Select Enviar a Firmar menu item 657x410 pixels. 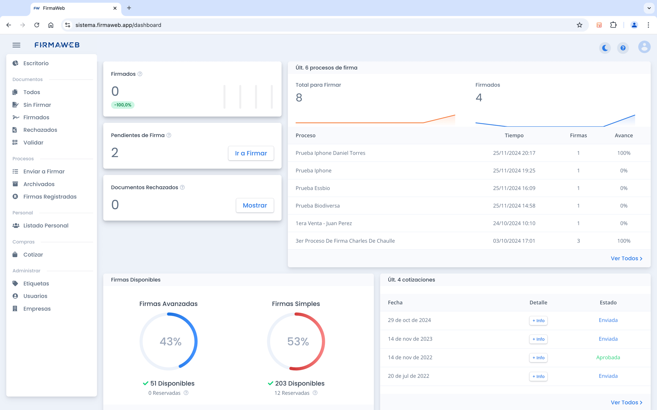44,171
